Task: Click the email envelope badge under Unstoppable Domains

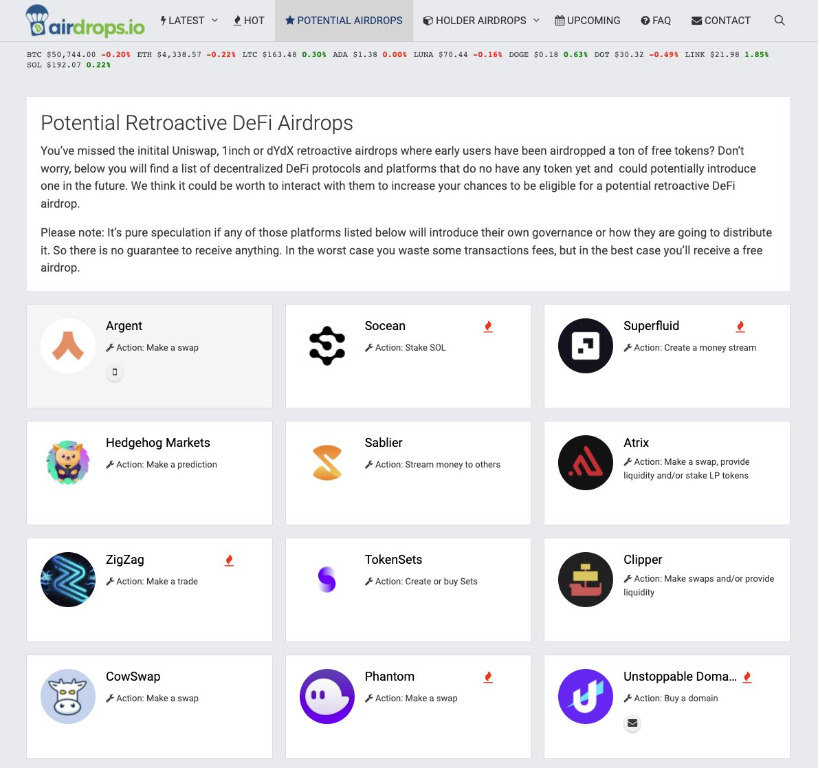Action: [x=632, y=723]
